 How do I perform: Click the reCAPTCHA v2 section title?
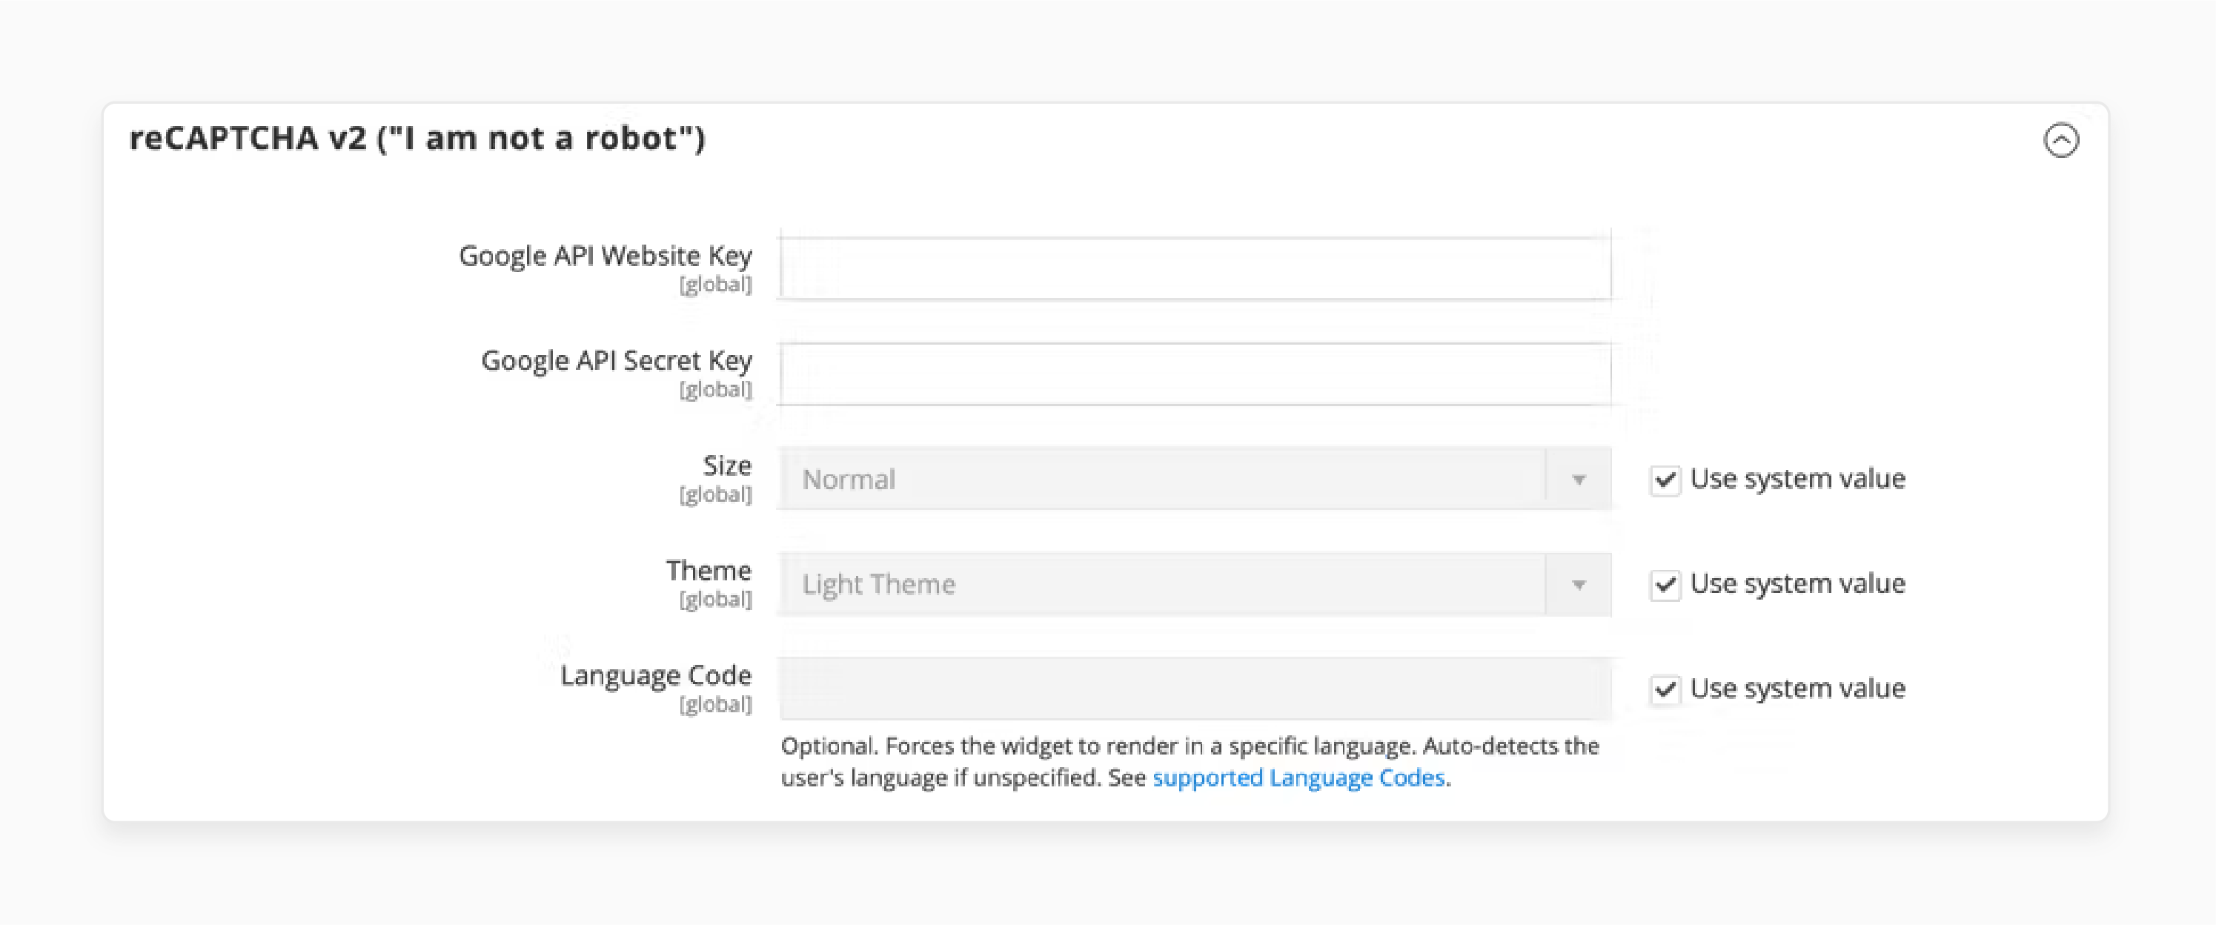417,138
